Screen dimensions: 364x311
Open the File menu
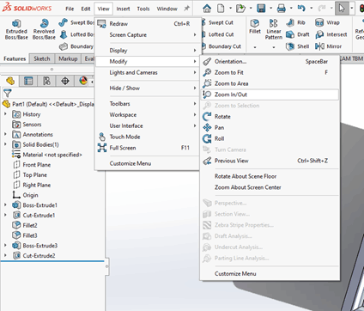pos(70,9)
